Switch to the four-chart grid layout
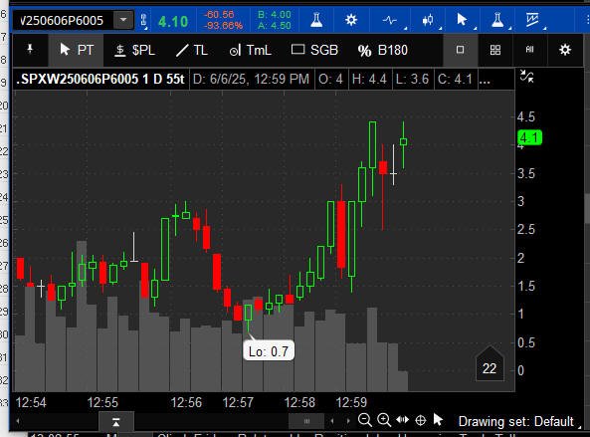 click(495, 50)
